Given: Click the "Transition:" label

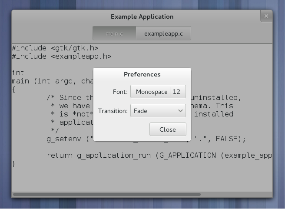Looking at the screenshot, I should pyautogui.click(x=113, y=111).
